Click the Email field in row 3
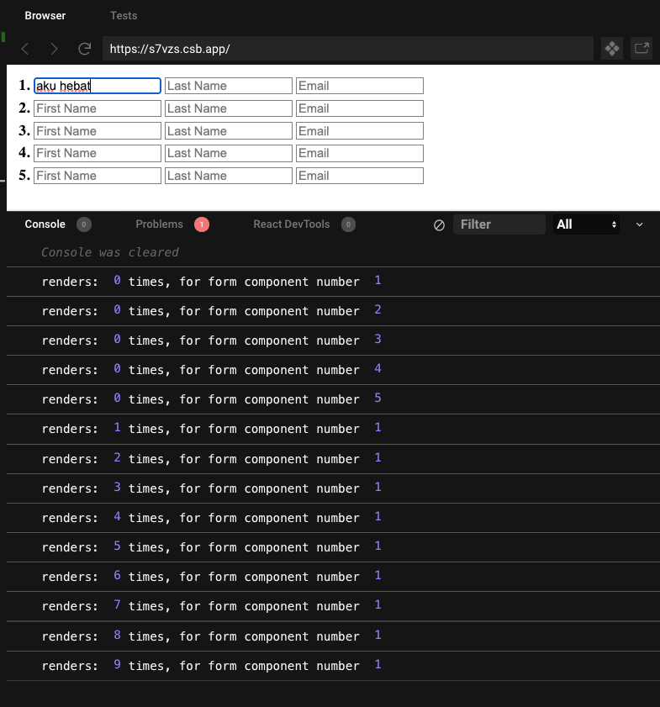Screen dimensions: 660x707 click(359, 131)
